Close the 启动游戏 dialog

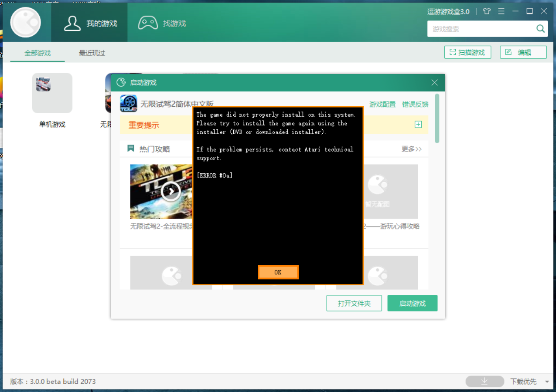pos(434,83)
